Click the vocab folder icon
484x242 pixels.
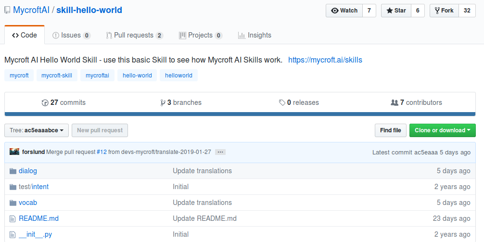pos(13,203)
